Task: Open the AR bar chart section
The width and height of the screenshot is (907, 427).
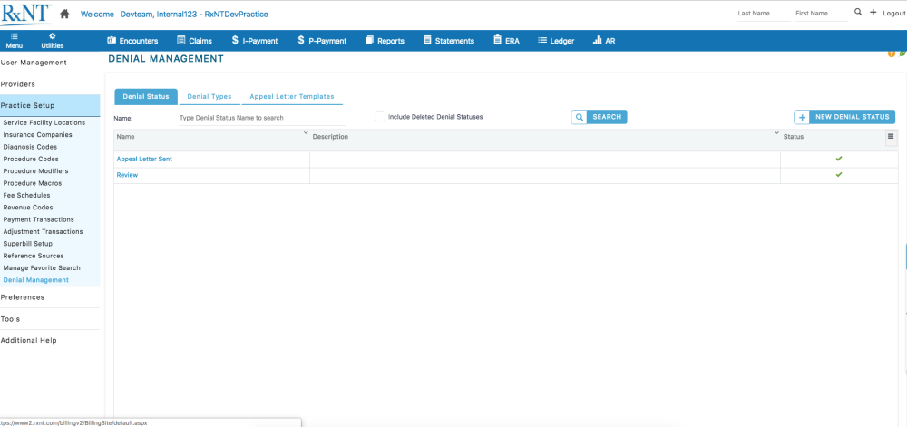Action: (x=604, y=41)
